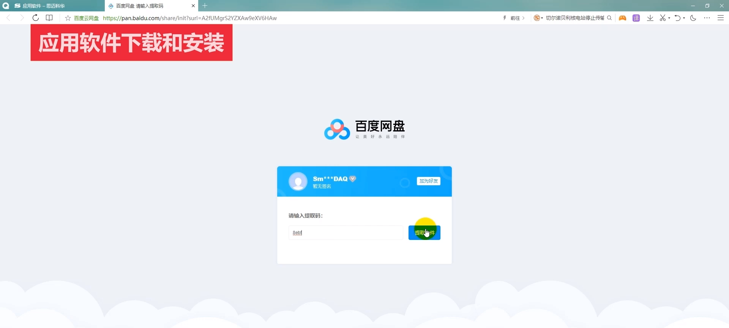Click the Sm***DAQ user avatar
Viewport: 729px width, 328px height.
pos(298,181)
